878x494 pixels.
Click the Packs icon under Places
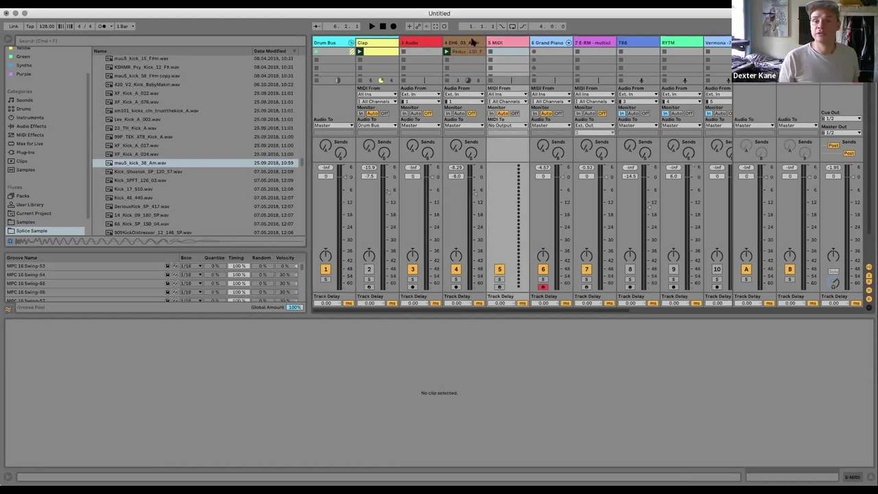point(11,196)
